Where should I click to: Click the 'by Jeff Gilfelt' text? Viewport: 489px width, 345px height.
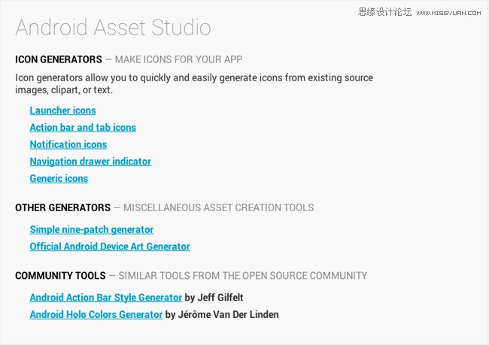coord(214,298)
